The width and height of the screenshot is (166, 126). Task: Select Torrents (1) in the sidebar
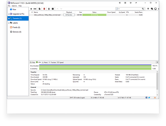pyautogui.click(x=18, y=19)
